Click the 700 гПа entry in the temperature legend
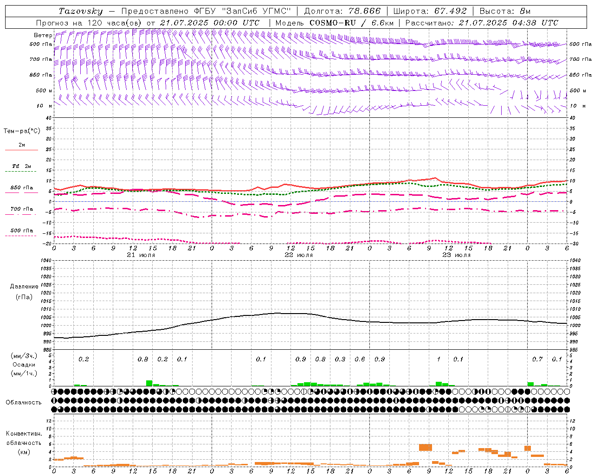The width and height of the screenshot is (594, 475). coord(22,209)
